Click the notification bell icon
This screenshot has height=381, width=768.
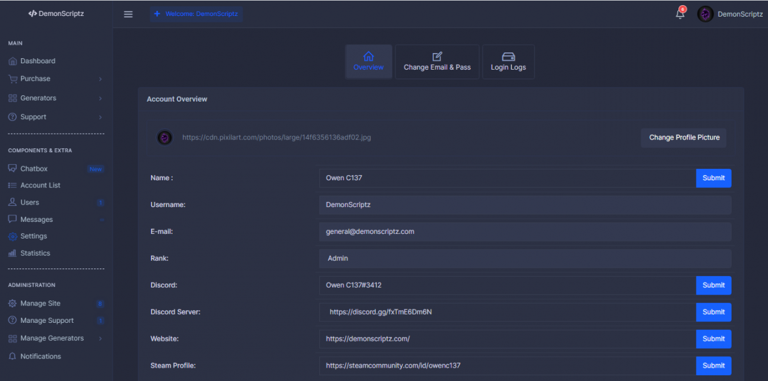[680, 14]
